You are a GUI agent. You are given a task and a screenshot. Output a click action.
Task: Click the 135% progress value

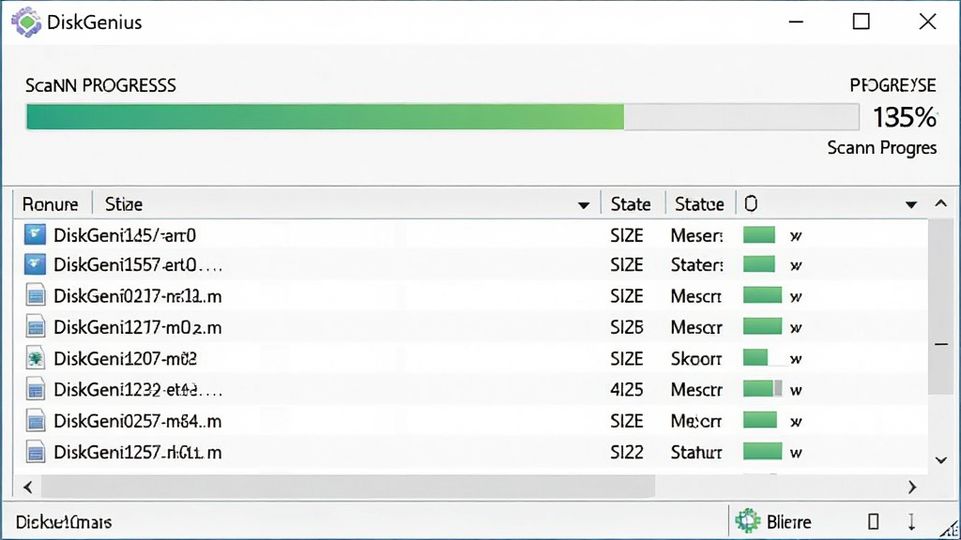[x=905, y=117]
